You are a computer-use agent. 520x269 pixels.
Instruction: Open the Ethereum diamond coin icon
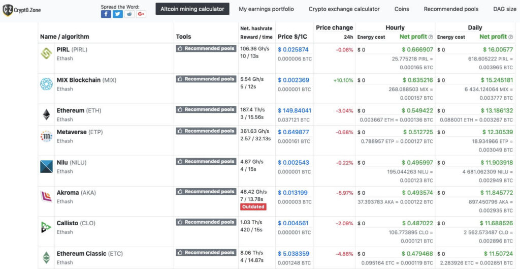point(46,114)
